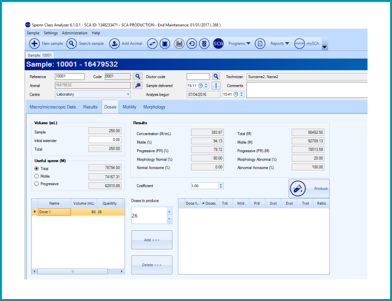The height and width of the screenshot is (301, 392).
Task: Open the Programs dropdown
Action: [239, 44]
